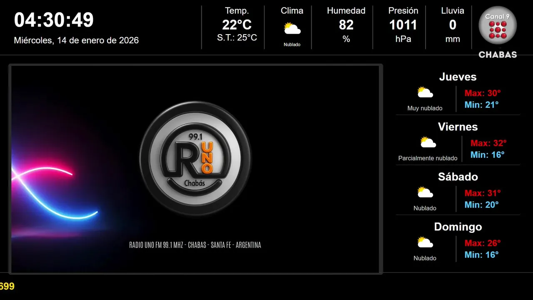
Task: Click Sábado Max: 31° value
Action: [483, 193]
